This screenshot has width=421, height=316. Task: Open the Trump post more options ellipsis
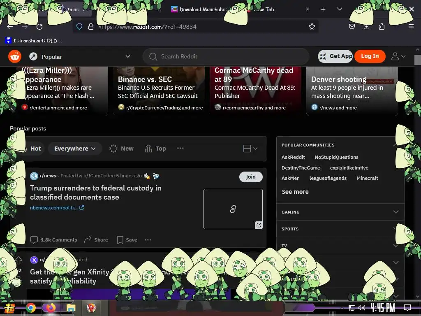click(x=148, y=240)
